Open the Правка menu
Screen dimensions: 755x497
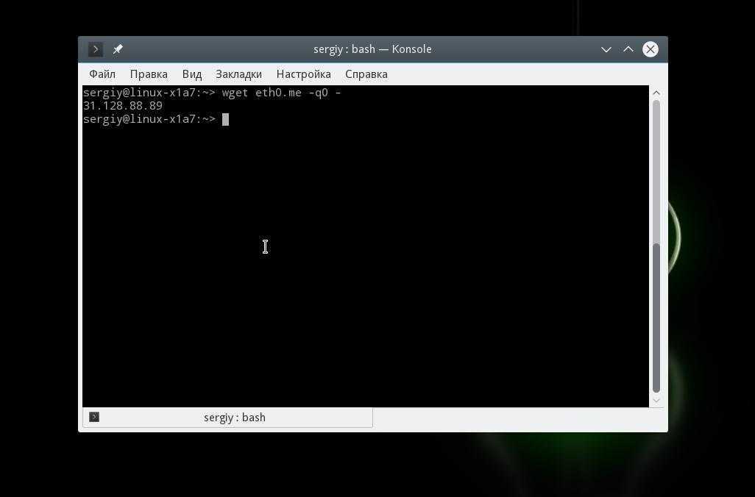click(x=149, y=74)
